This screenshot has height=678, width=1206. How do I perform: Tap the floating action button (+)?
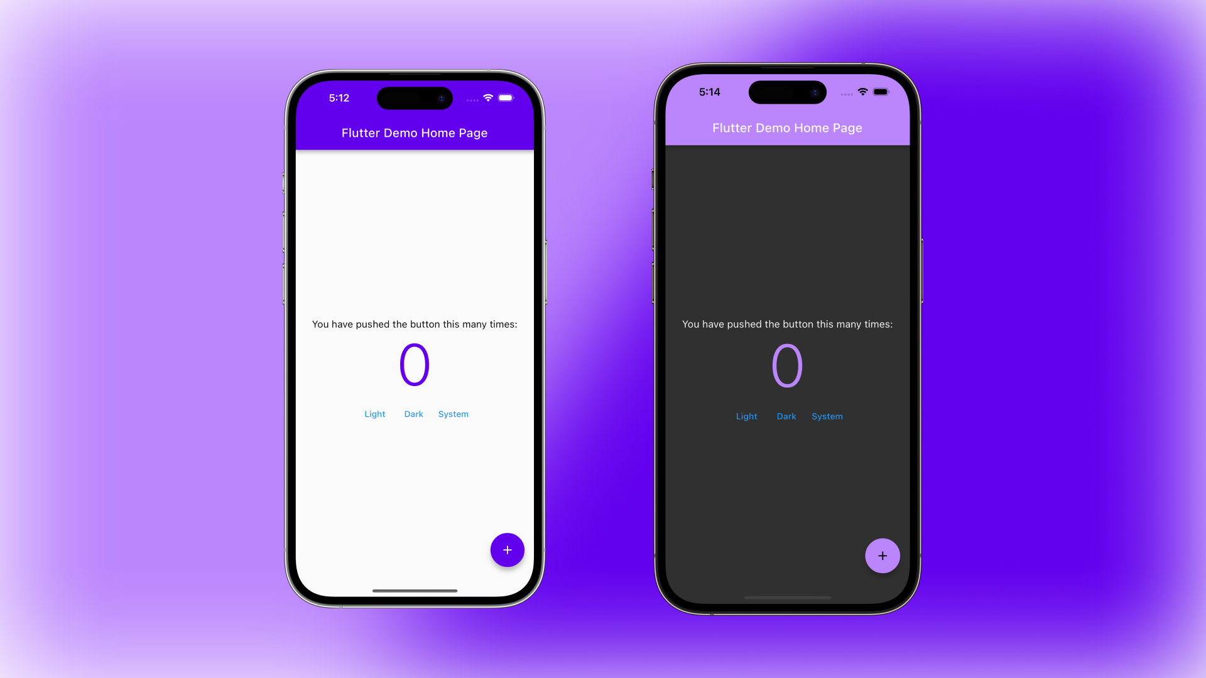coord(507,550)
